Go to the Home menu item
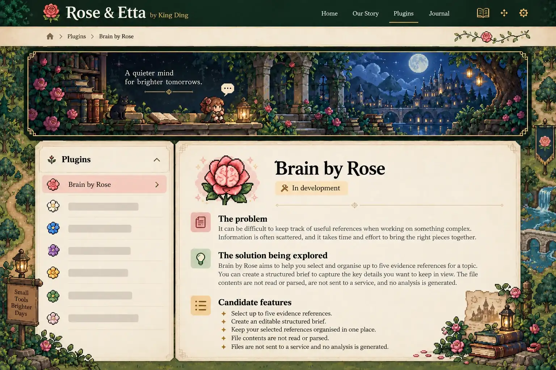Viewport: 556px width, 370px height. pos(329,13)
